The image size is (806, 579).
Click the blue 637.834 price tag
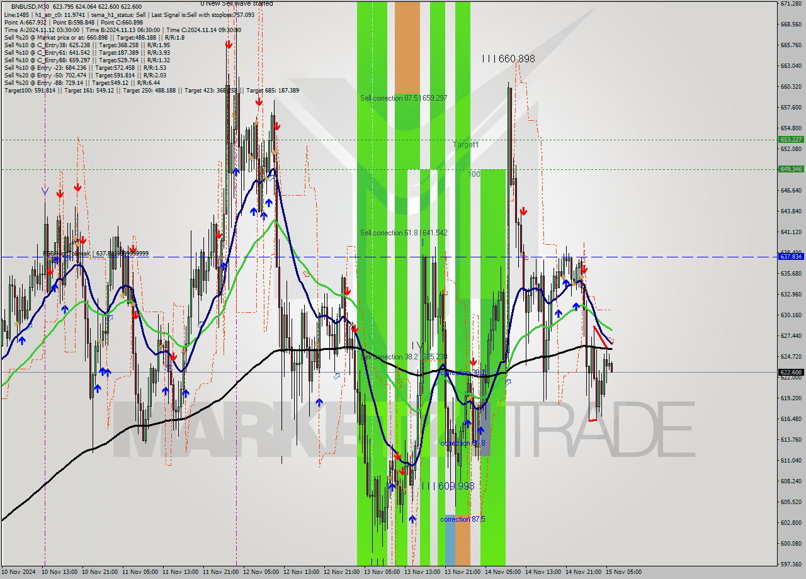(791, 257)
